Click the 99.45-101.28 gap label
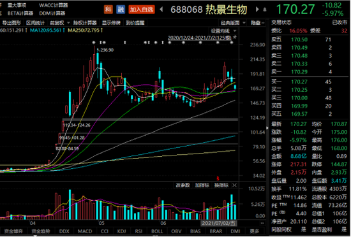 point(72,138)
